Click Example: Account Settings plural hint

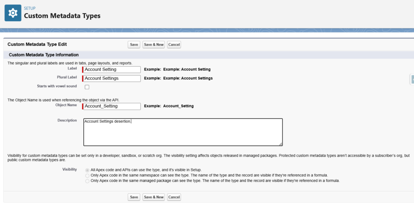click(x=178, y=79)
